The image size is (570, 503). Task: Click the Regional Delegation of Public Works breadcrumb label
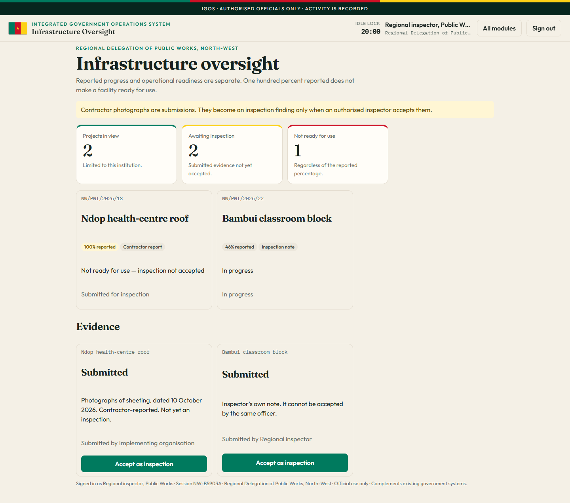157,48
